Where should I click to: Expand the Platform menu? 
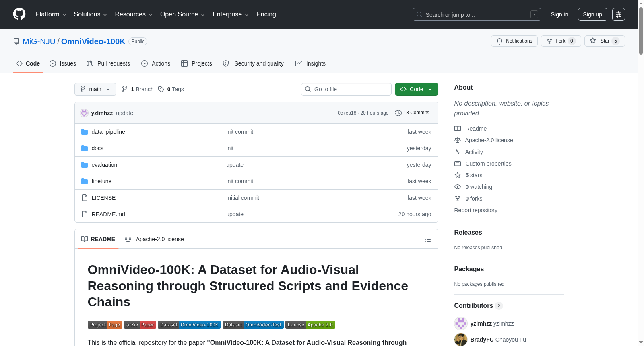(x=51, y=14)
